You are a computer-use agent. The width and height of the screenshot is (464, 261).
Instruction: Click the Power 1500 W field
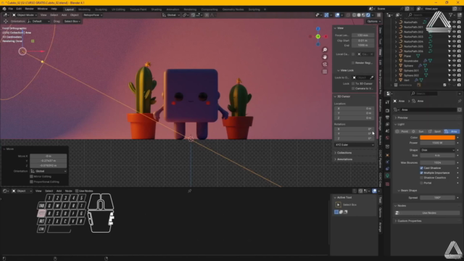tap(437, 143)
